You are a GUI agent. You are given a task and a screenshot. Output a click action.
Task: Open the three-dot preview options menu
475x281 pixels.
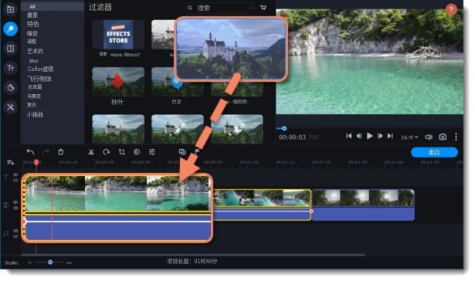tap(456, 137)
